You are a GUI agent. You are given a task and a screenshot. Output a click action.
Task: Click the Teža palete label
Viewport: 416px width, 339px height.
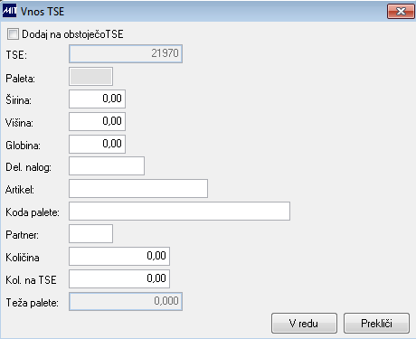tap(33, 303)
